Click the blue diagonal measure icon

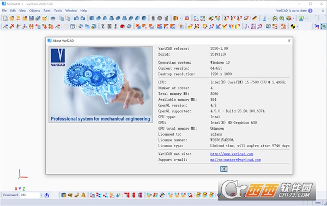tap(218, 27)
